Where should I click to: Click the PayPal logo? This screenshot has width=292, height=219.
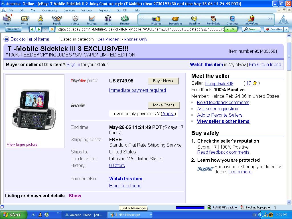[205, 169]
